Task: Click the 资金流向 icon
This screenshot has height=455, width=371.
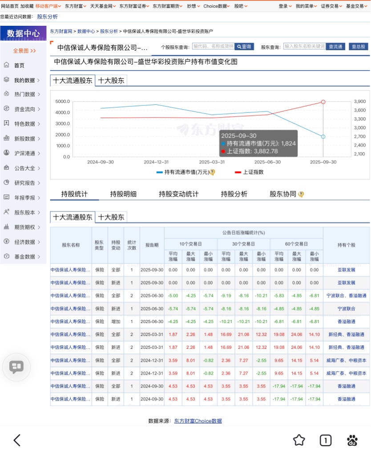Action: (x=6, y=108)
